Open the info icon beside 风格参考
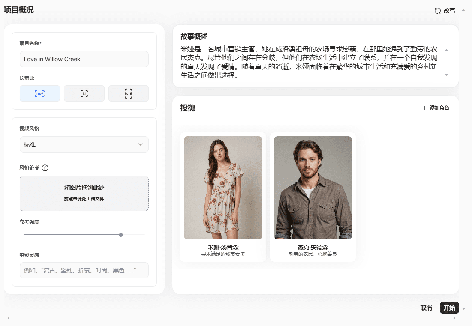 tap(45, 168)
